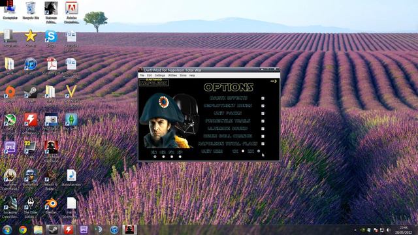Toggle the Napoleon Total Flags checkbox

[263, 144]
